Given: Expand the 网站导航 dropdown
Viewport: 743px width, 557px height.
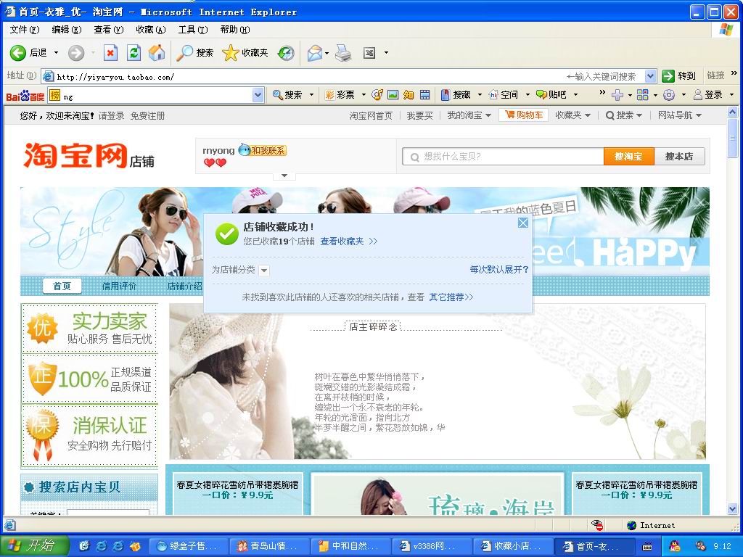Looking at the screenshot, I should pyautogui.click(x=699, y=115).
